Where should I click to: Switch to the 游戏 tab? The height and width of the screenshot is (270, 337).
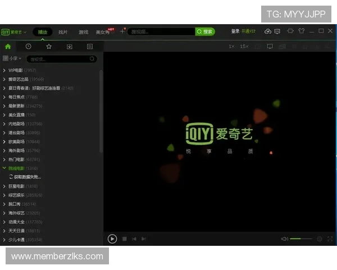tap(83, 32)
